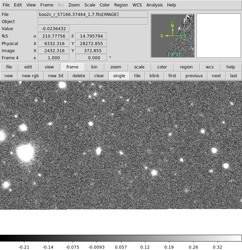Click the 'file' button bar tab
This screenshot has width=242, height=250.
[9, 67]
